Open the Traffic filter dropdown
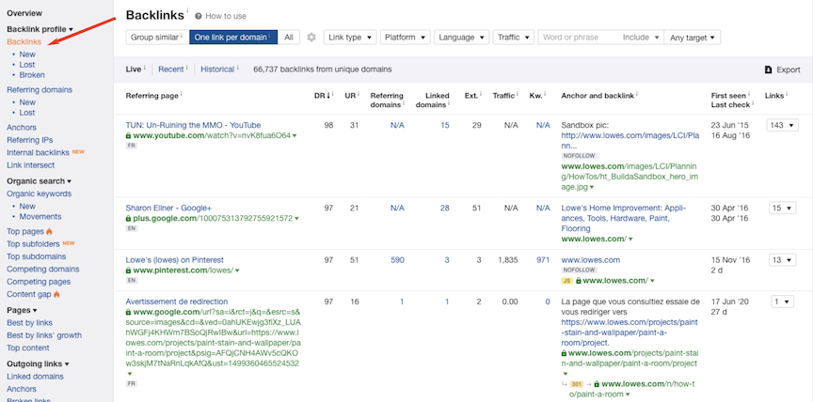The height and width of the screenshot is (402, 813). (514, 38)
